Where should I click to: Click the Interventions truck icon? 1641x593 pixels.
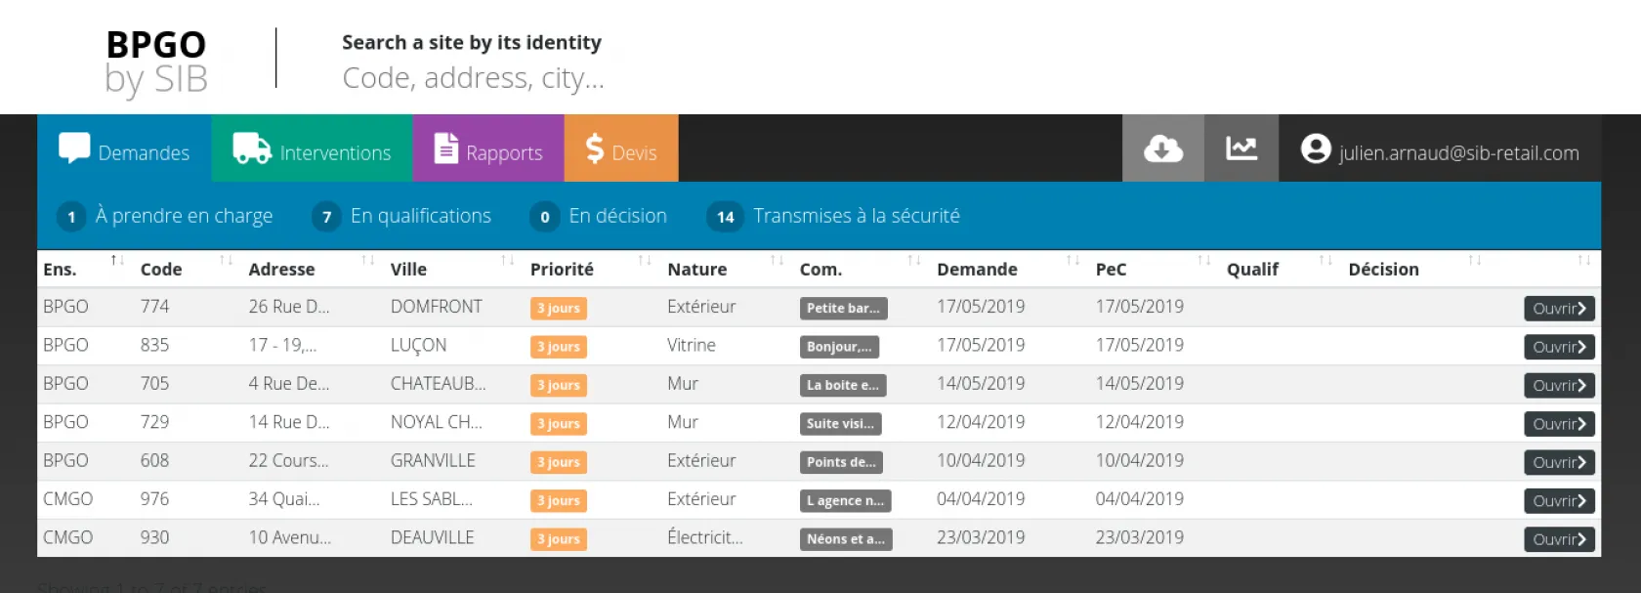tap(251, 148)
